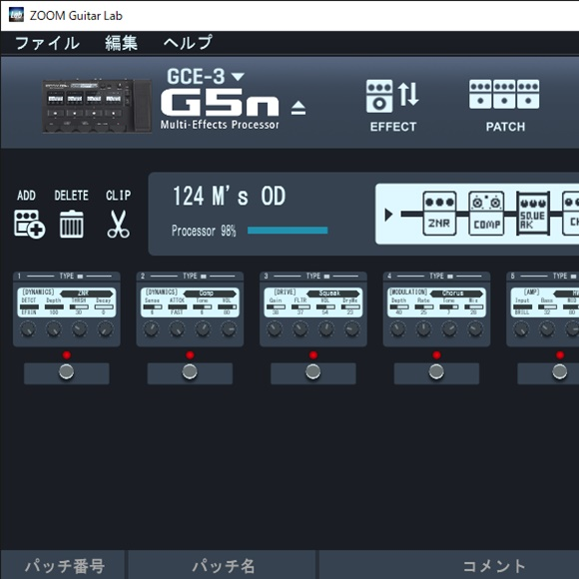
Task: Click the ADD patch icon
Action: pos(29,224)
